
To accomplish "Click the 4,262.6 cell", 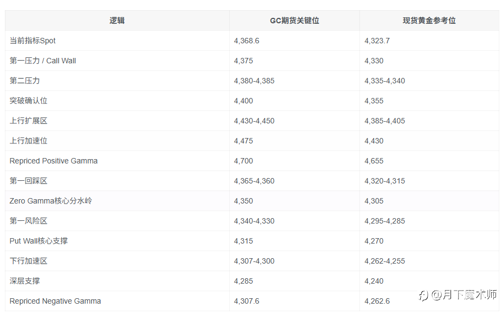I will pyautogui.click(x=377, y=301).
